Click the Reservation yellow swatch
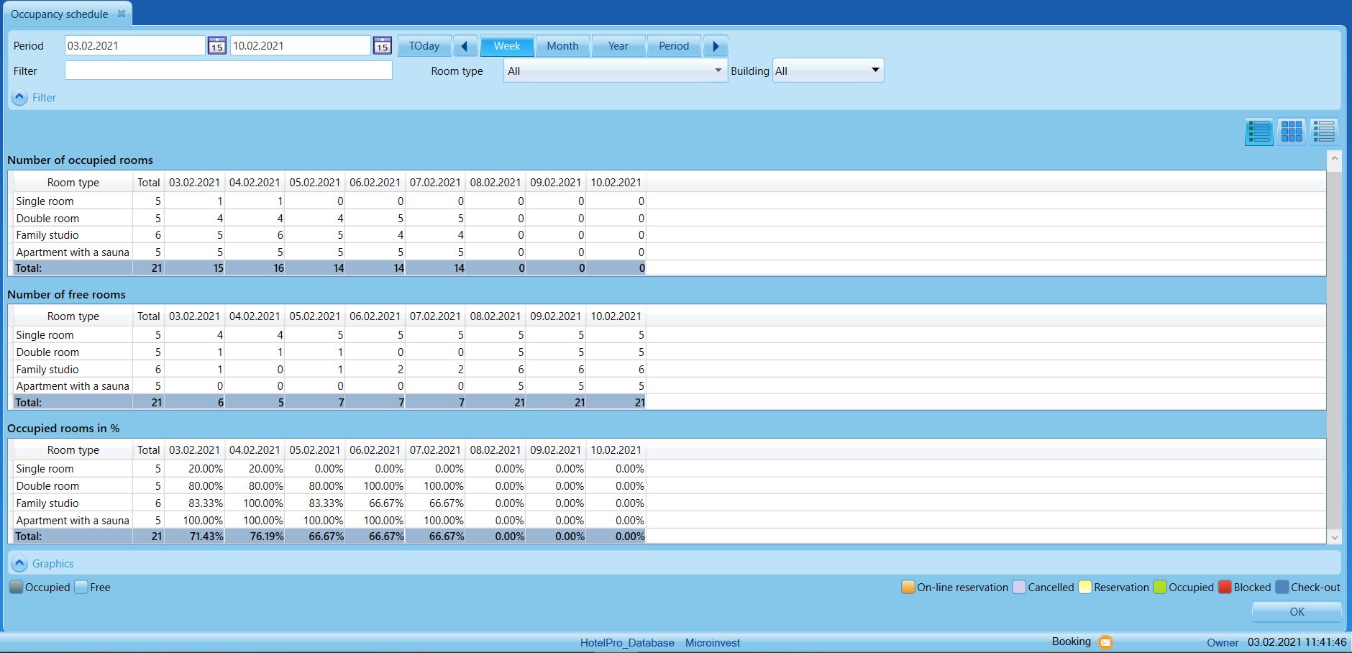 [1085, 587]
